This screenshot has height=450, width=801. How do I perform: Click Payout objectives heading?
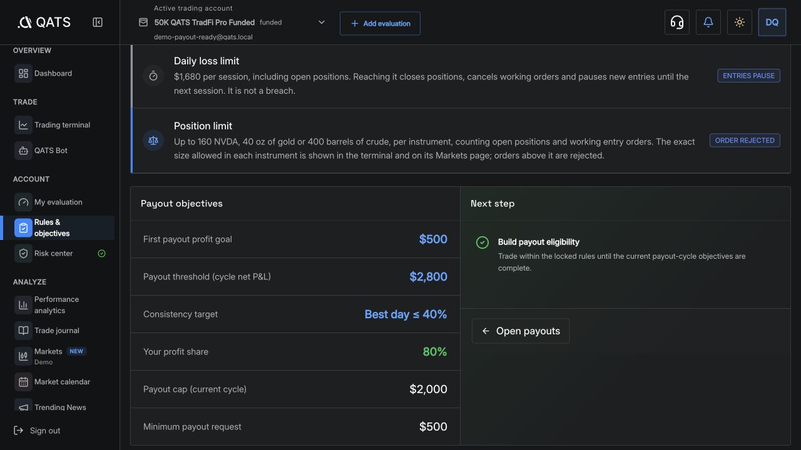181,204
